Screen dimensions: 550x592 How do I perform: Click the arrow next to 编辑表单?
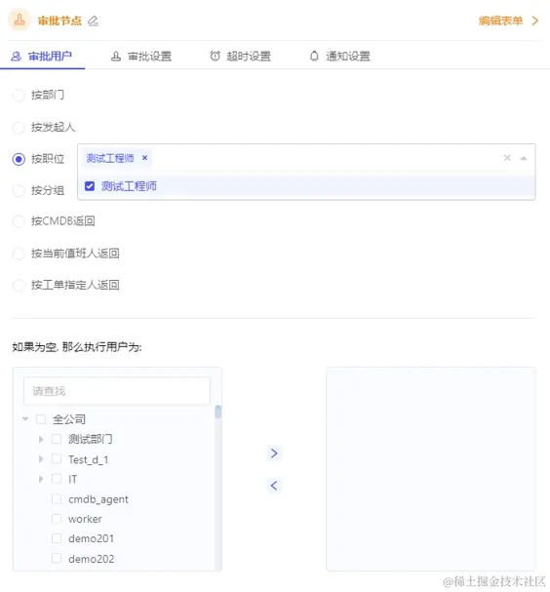click(534, 20)
